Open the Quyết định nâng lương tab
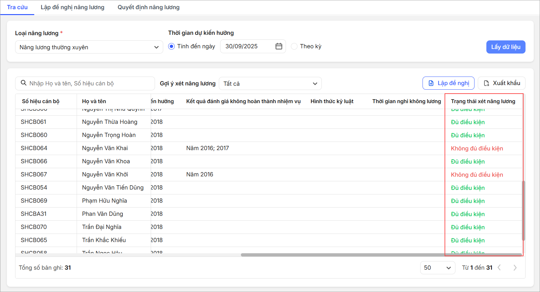The width and height of the screenshot is (540, 292). coord(148,7)
